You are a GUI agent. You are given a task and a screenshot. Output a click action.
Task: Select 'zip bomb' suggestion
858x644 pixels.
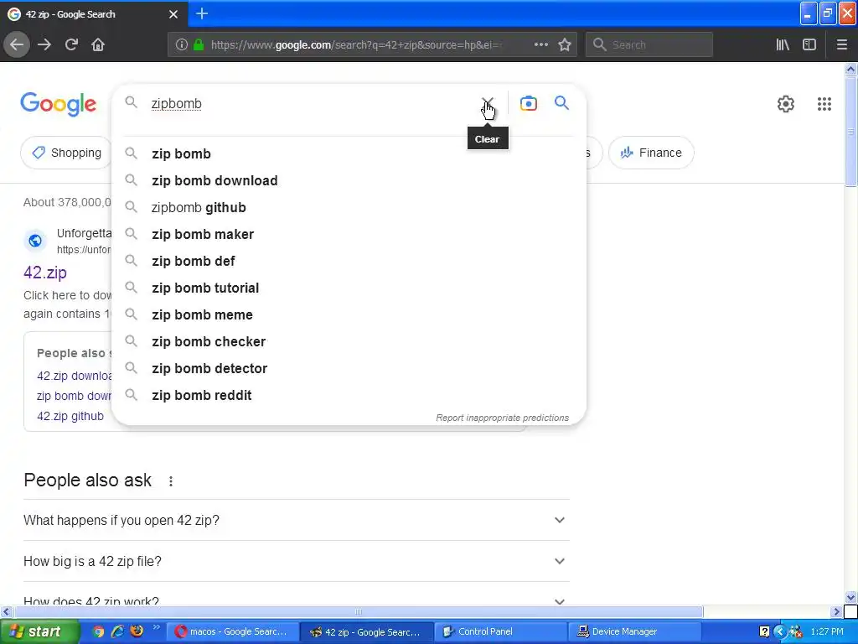349,154
